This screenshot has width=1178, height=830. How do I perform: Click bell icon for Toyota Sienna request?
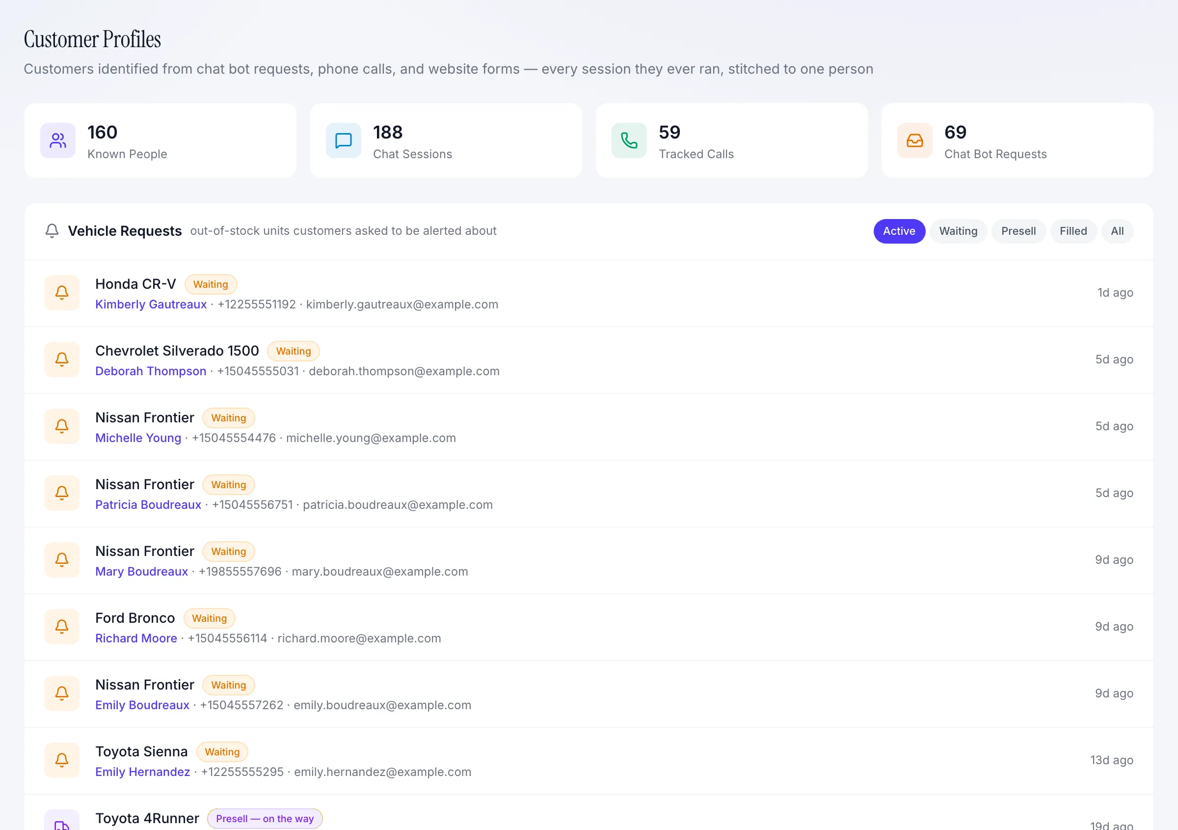click(61, 760)
